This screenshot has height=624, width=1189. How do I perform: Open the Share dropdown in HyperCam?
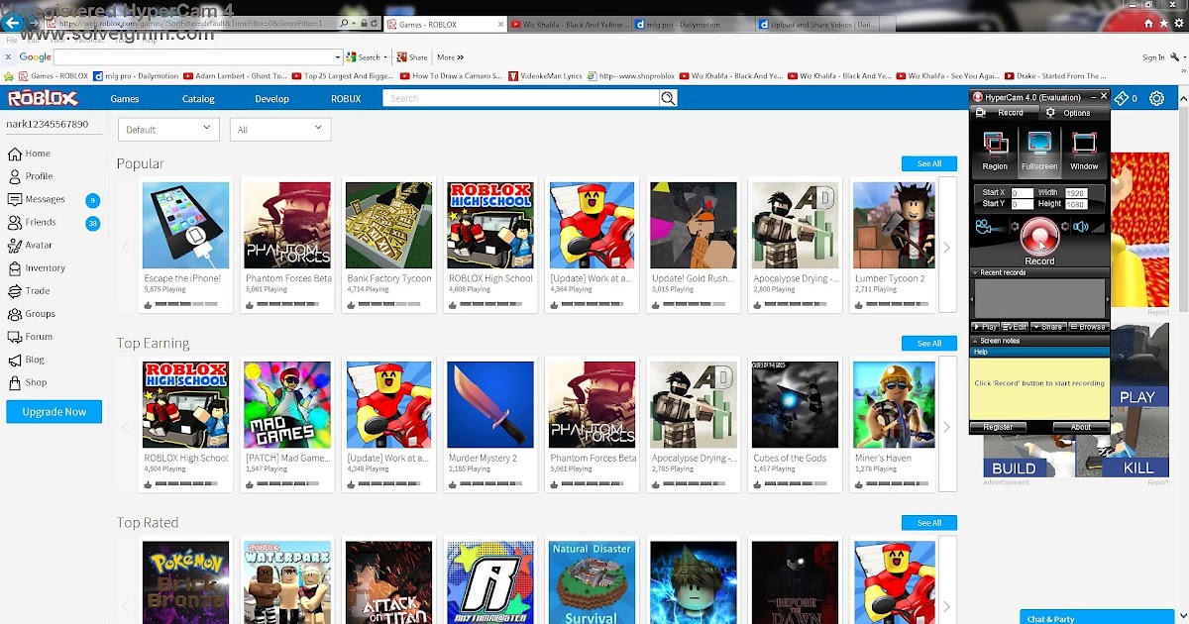point(1048,327)
